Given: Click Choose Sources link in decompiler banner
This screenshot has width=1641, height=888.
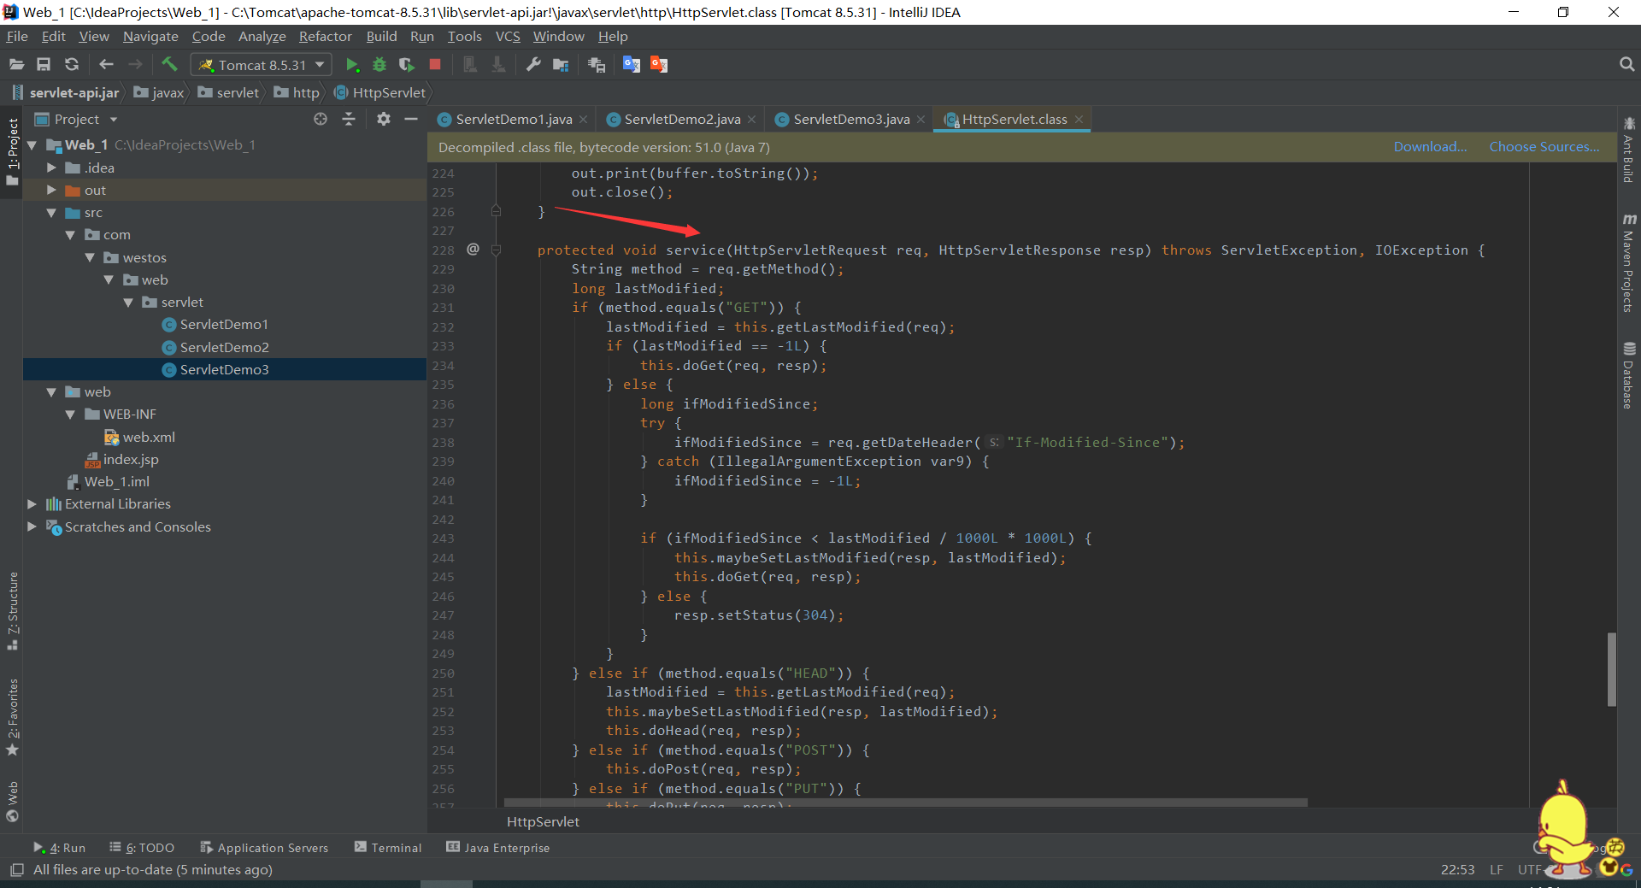Looking at the screenshot, I should coord(1544,146).
